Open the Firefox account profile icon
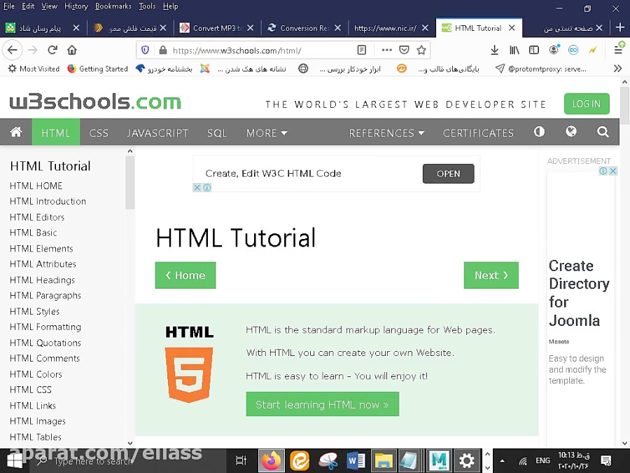This screenshot has height=473, width=630. pyautogui.click(x=554, y=50)
